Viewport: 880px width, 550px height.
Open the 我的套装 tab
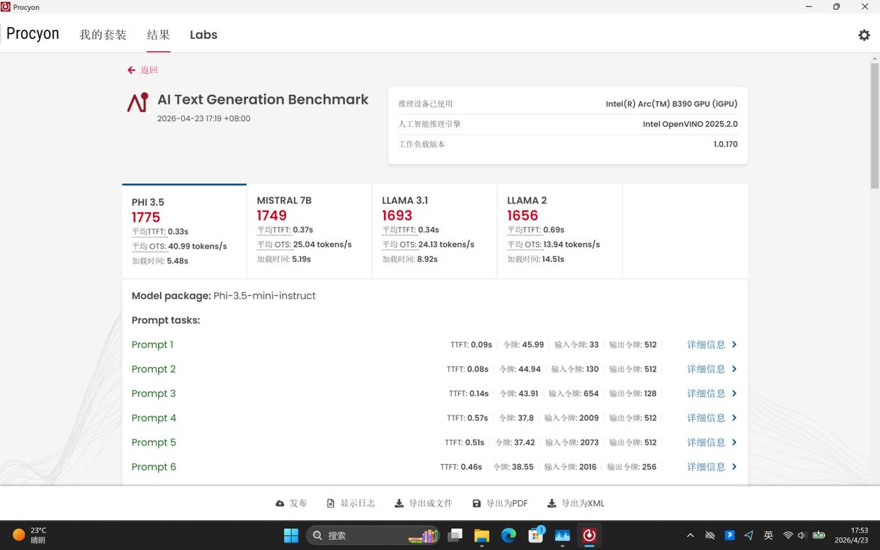(103, 35)
